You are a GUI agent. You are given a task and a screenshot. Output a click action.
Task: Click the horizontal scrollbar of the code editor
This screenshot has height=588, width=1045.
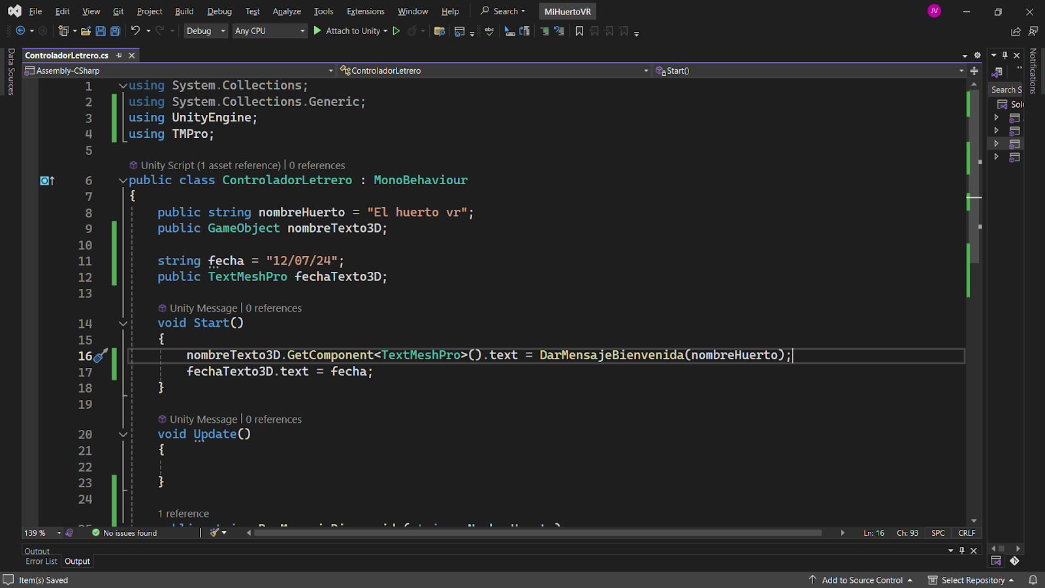537,533
